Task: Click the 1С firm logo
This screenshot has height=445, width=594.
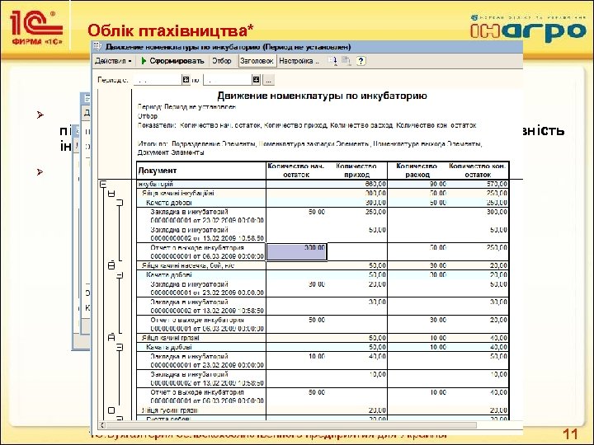Action: click(36, 28)
